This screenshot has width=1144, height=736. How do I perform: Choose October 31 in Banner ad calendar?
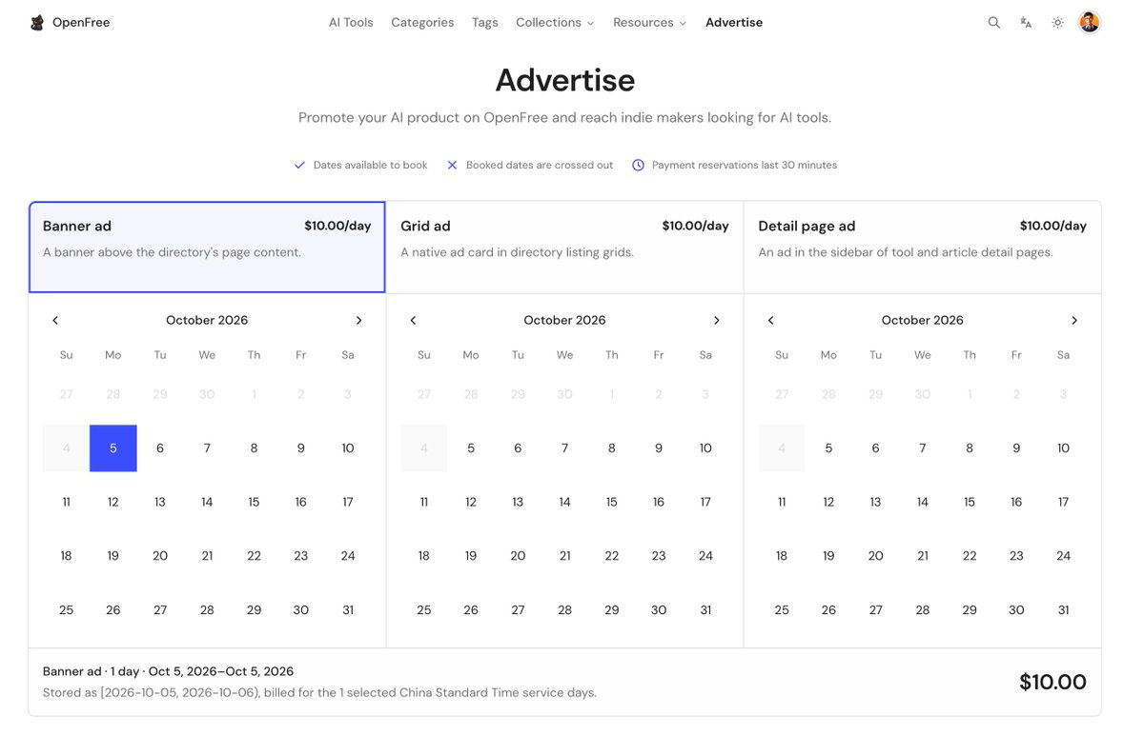tap(348, 610)
